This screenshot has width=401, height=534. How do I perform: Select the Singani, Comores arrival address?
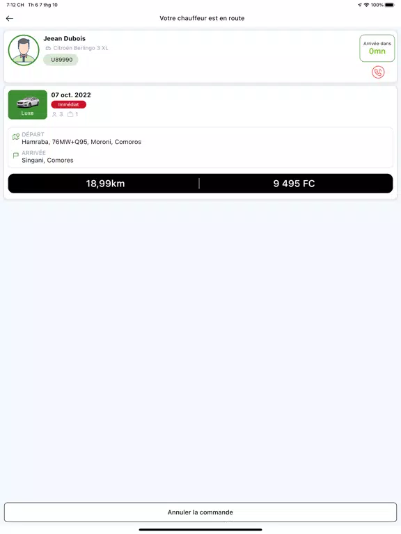[48, 161]
